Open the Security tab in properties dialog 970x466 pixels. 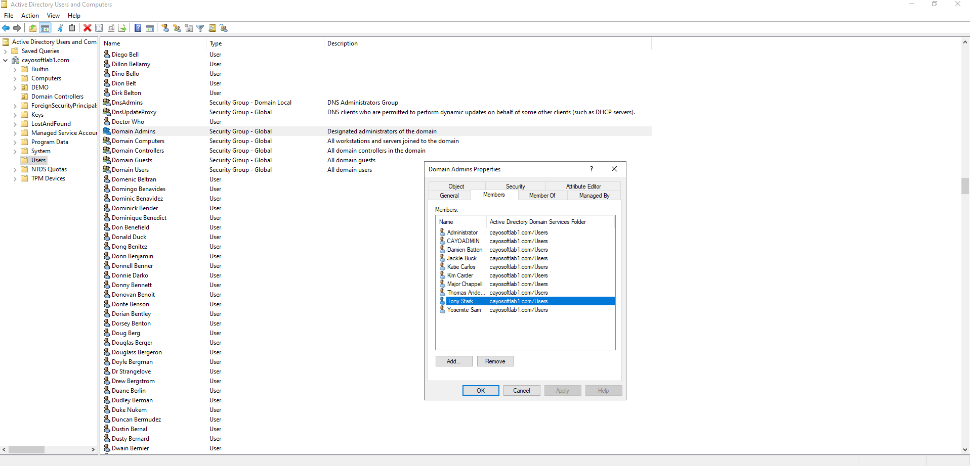(515, 187)
